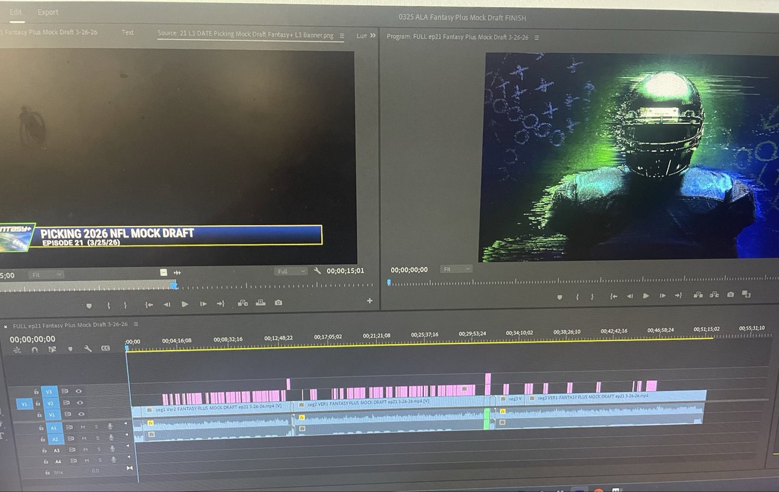Viewport: 779px width, 492px height.
Task: Select Drag Audio Only icon in Source monitor
Action: tap(177, 273)
